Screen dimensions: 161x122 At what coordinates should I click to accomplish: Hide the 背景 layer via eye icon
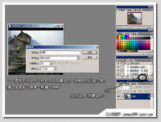118,97
